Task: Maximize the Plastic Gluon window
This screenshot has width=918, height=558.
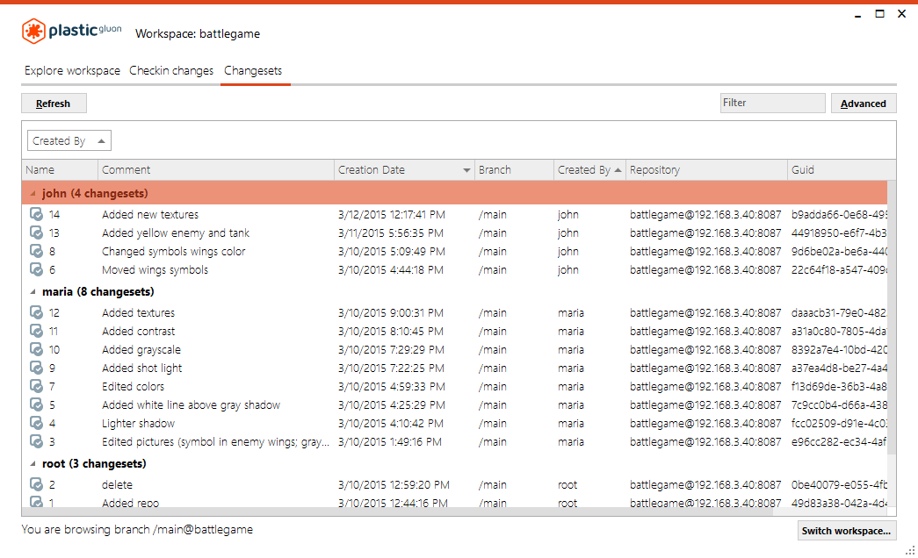Action: click(879, 13)
